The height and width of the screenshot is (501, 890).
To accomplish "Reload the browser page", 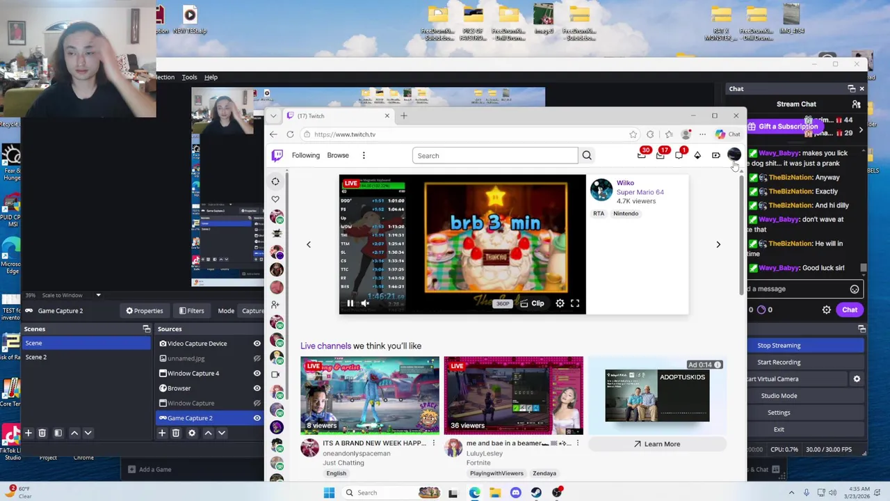I will pos(290,134).
